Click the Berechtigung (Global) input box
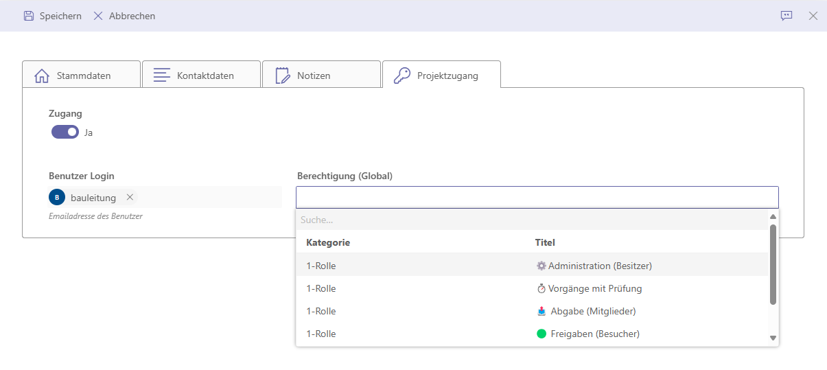Viewport: 827px width, 370px height. click(537, 198)
